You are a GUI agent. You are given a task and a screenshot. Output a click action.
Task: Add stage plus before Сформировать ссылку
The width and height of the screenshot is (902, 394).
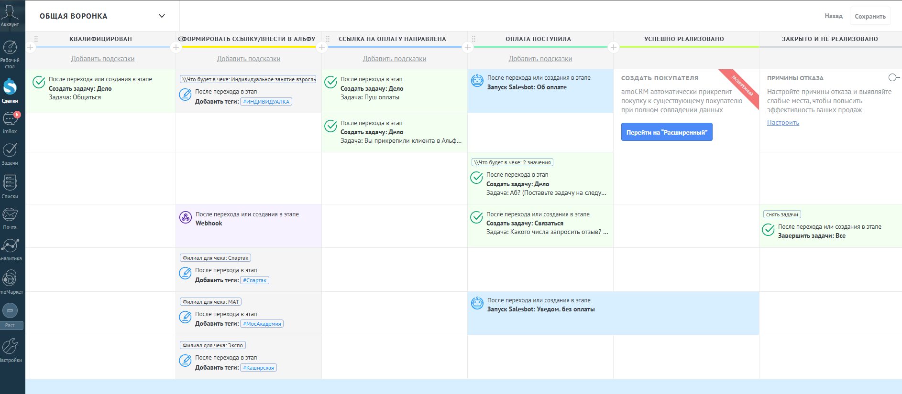[176, 47]
